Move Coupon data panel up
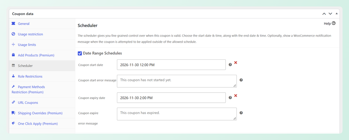The height and width of the screenshot is (140, 349). coord(324,14)
